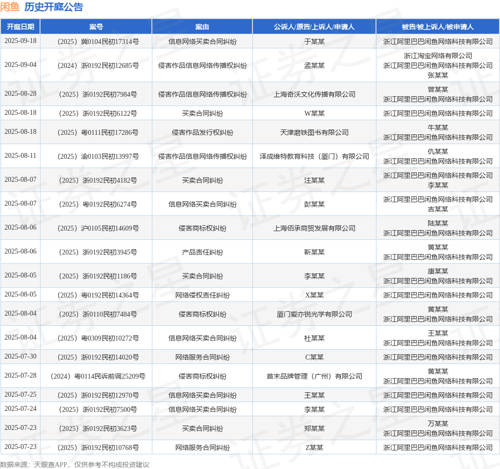Select date cell 2025-07-30
Viewport: 500px width, 469px height.
tap(21, 356)
